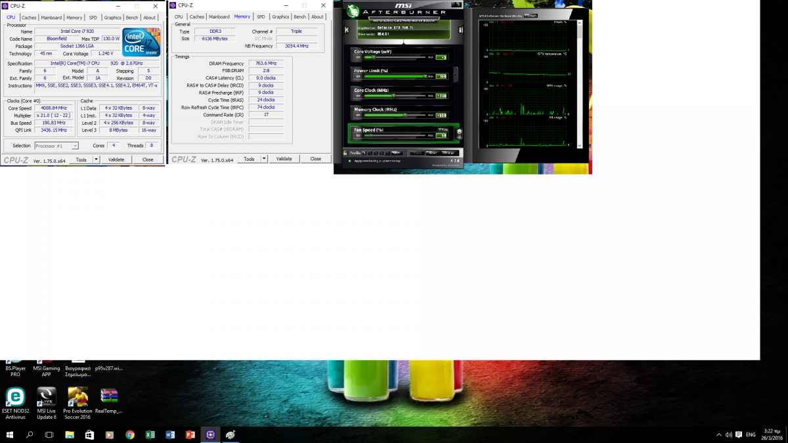Click the Memory Clock slider in Afterburner
This screenshot has width=788, height=443.
pos(394,115)
